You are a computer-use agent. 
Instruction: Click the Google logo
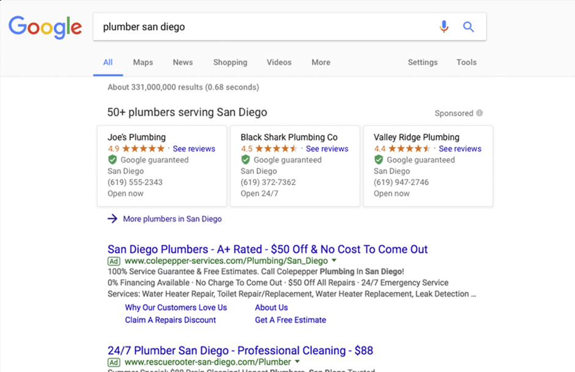(x=45, y=27)
